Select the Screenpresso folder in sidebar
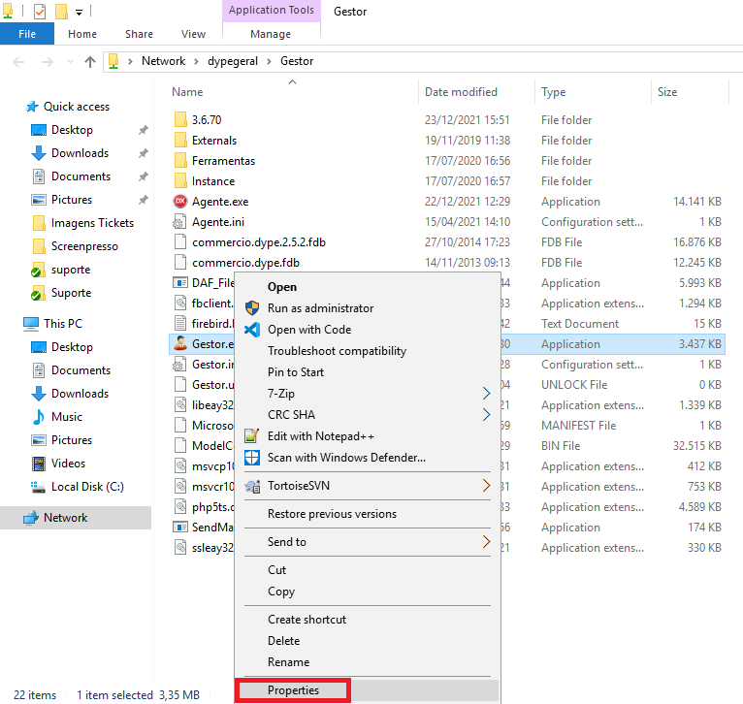743x704 pixels. (84, 246)
